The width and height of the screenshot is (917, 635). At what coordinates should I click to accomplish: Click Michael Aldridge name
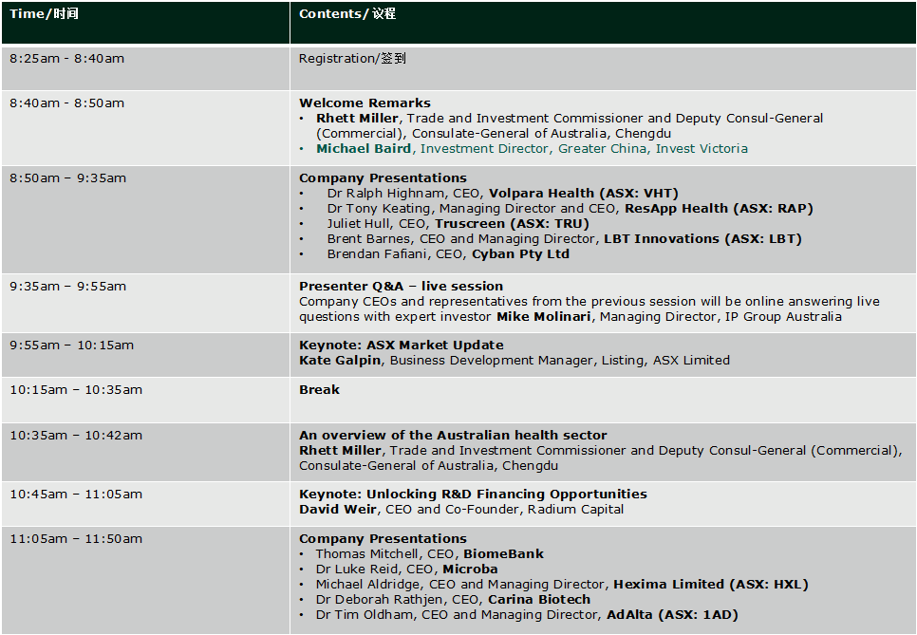[368, 584]
